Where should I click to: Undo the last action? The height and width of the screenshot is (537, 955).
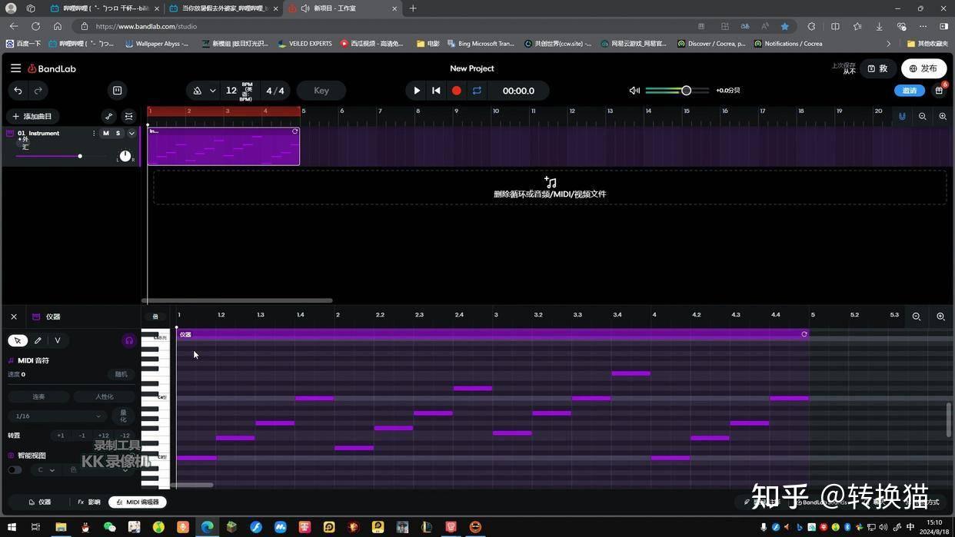[x=18, y=91]
